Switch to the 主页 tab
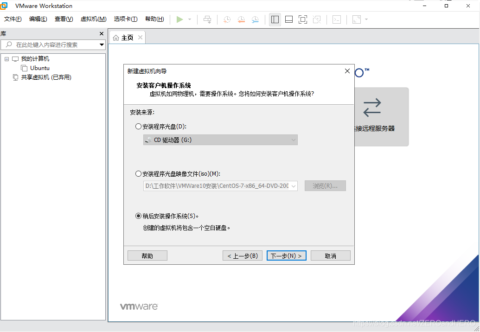 click(127, 38)
